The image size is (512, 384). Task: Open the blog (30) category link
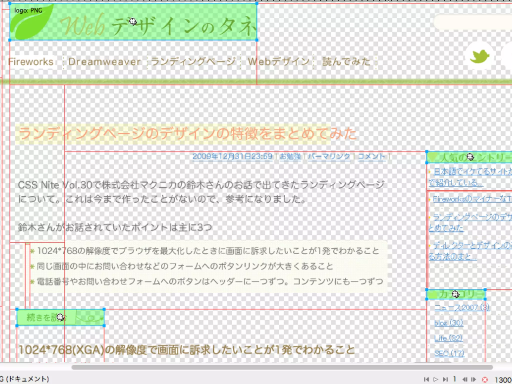[x=448, y=323]
